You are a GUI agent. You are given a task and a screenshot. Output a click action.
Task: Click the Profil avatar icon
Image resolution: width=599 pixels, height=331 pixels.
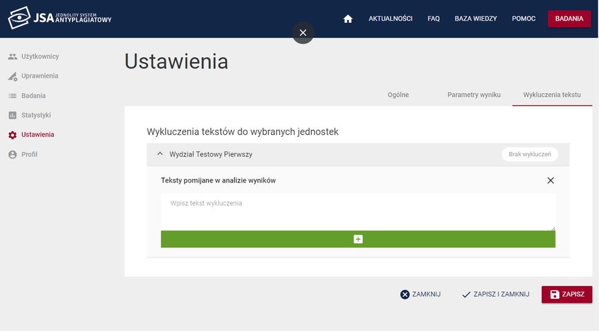tap(13, 154)
